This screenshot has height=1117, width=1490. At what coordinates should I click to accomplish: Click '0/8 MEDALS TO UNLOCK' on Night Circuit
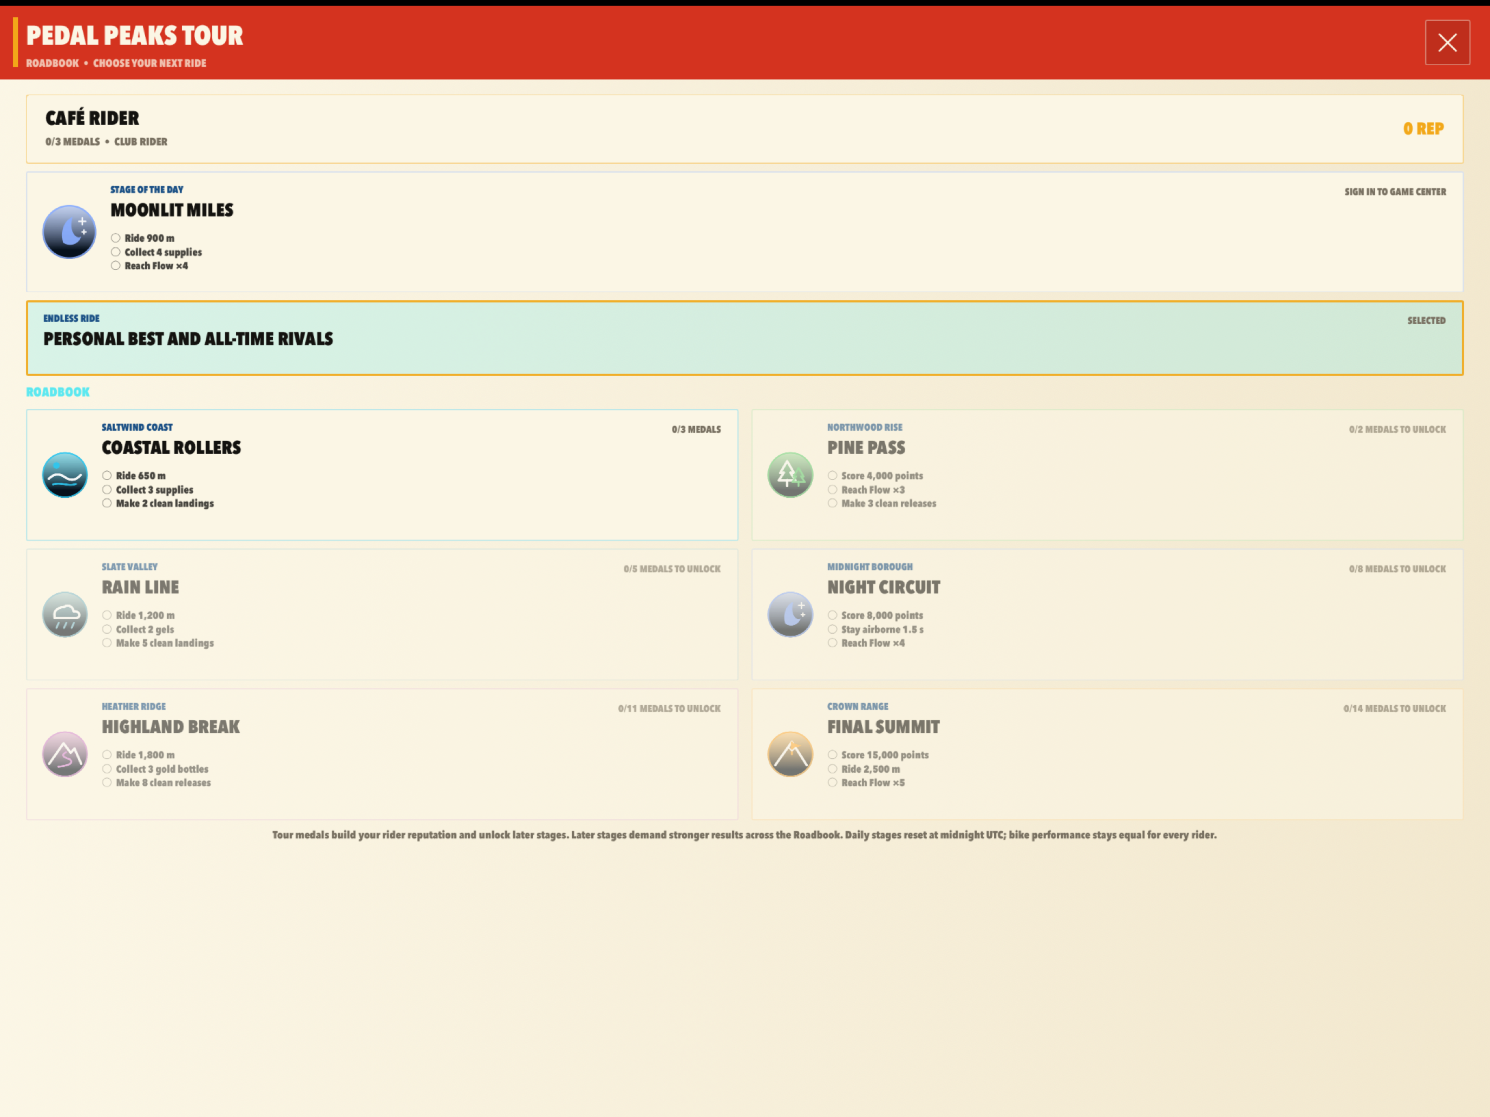tap(1397, 569)
